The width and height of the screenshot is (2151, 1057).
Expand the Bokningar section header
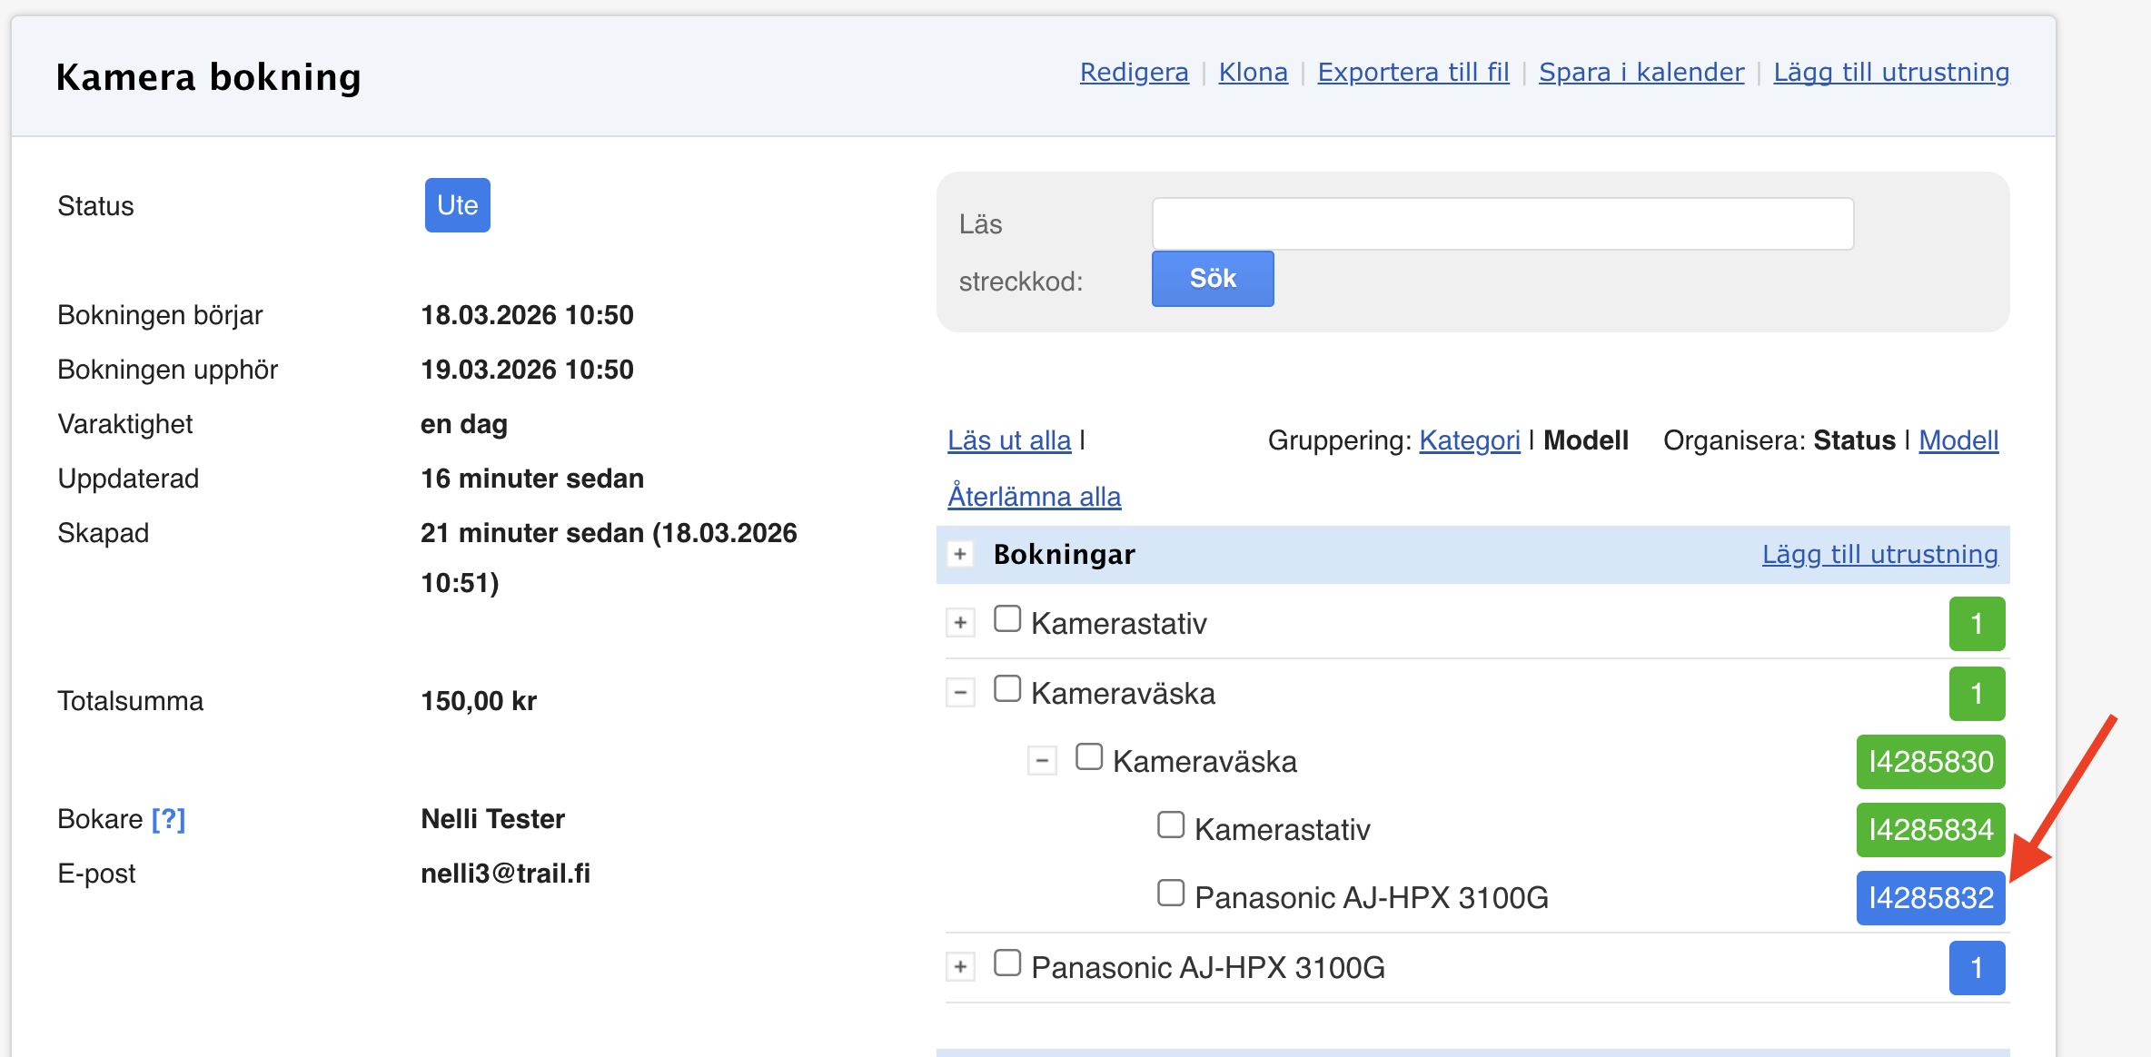pos(960,554)
